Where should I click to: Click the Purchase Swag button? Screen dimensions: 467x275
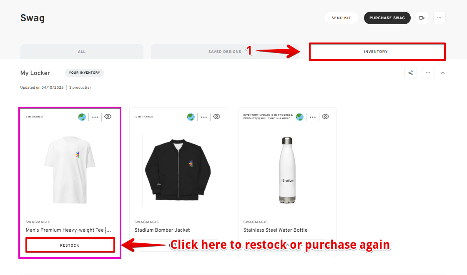(387, 18)
